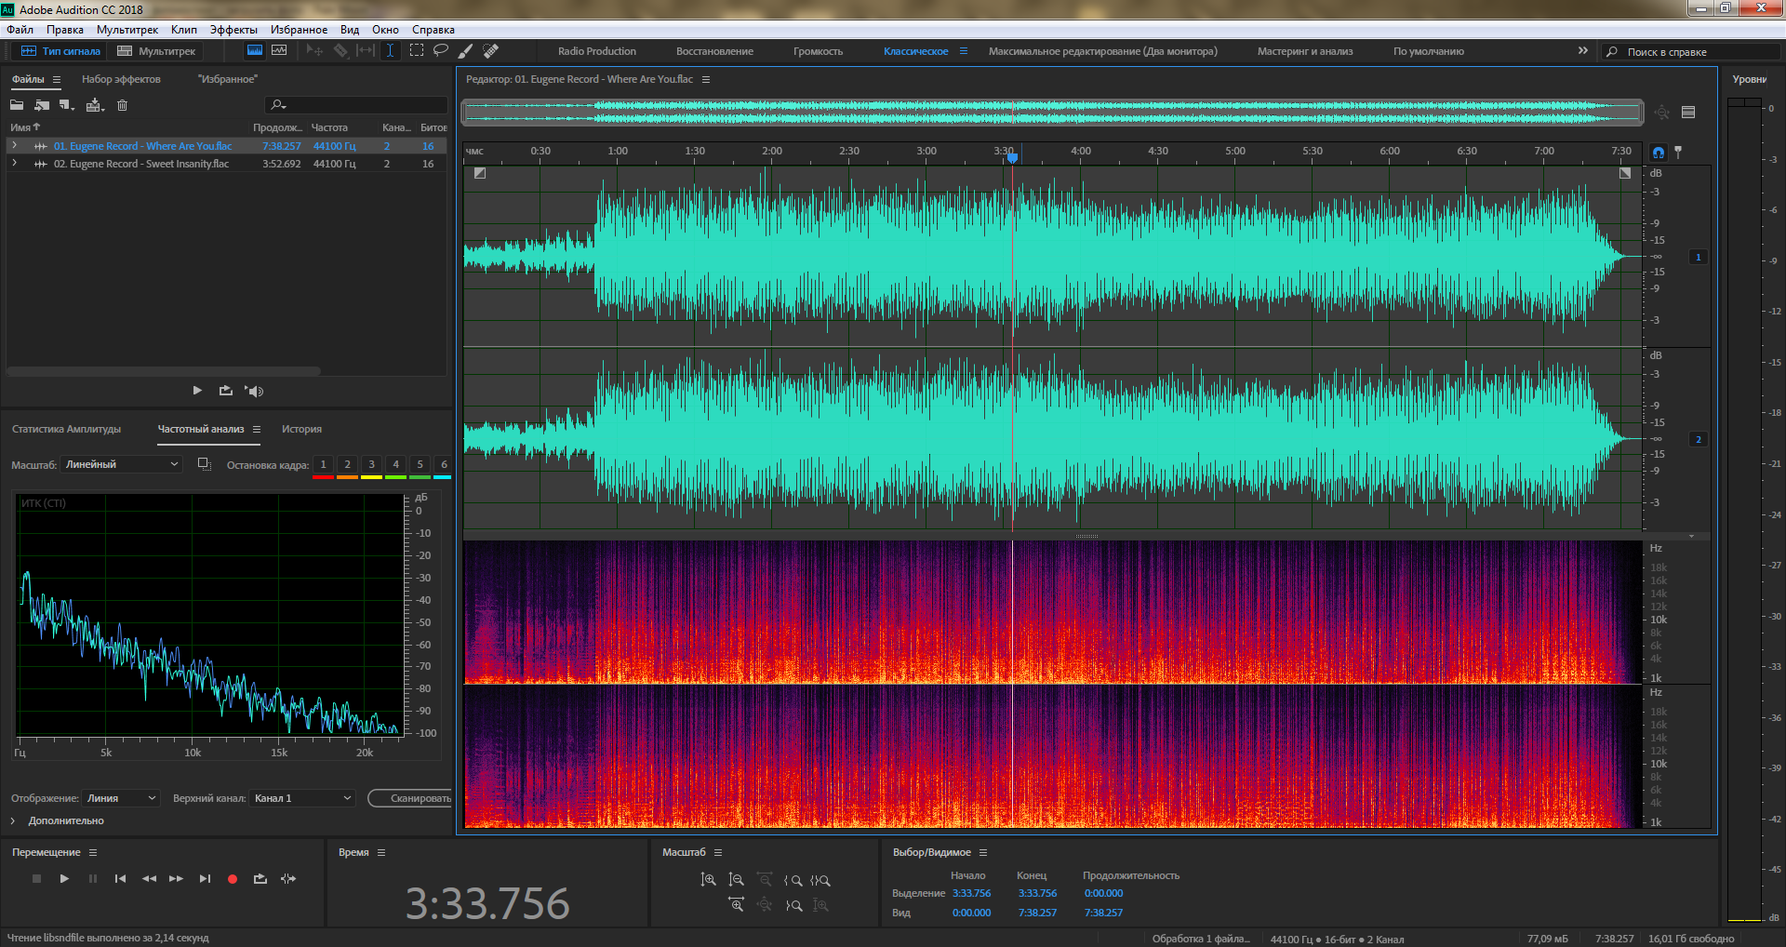Switch to the История tab
1786x947 pixels.
[302, 429]
